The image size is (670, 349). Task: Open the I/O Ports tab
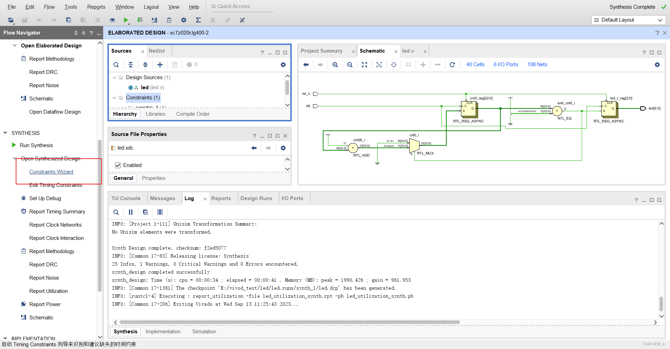click(x=292, y=198)
